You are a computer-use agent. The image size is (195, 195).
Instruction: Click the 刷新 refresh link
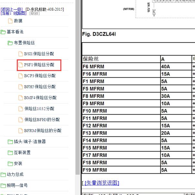point(35,13)
